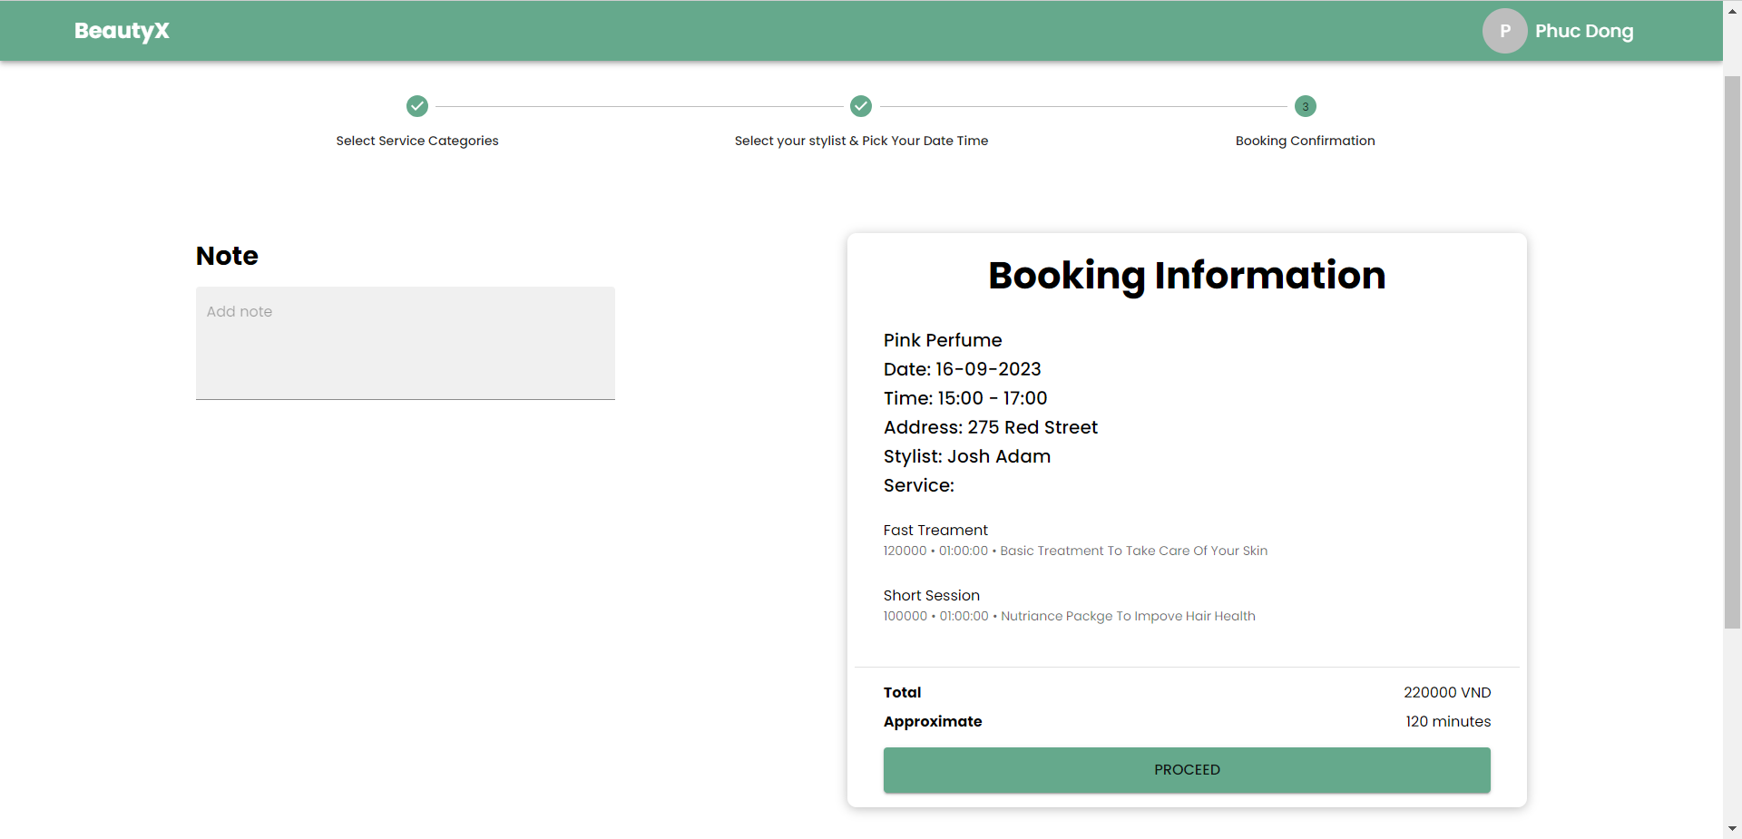Go to Select Service Categories step
This screenshot has height=839, width=1742.
click(417, 141)
